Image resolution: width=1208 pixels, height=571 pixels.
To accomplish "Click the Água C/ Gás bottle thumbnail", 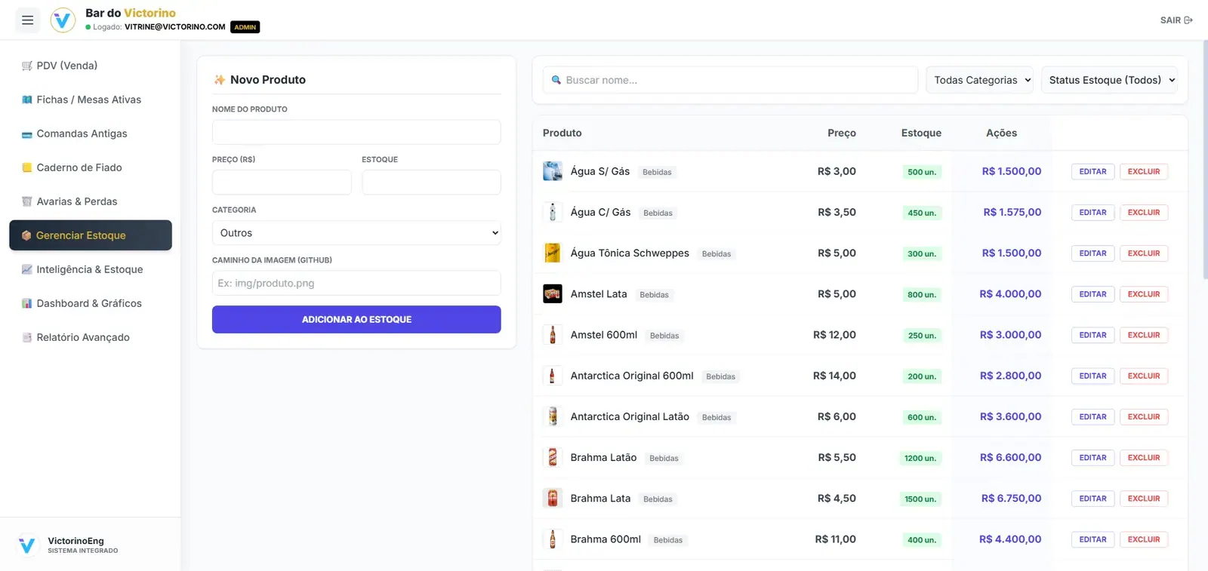I will click(x=553, y=212).
